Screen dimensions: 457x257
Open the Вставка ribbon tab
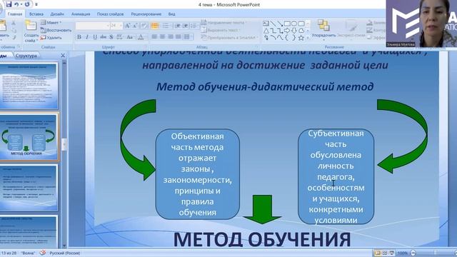[36, 14]
